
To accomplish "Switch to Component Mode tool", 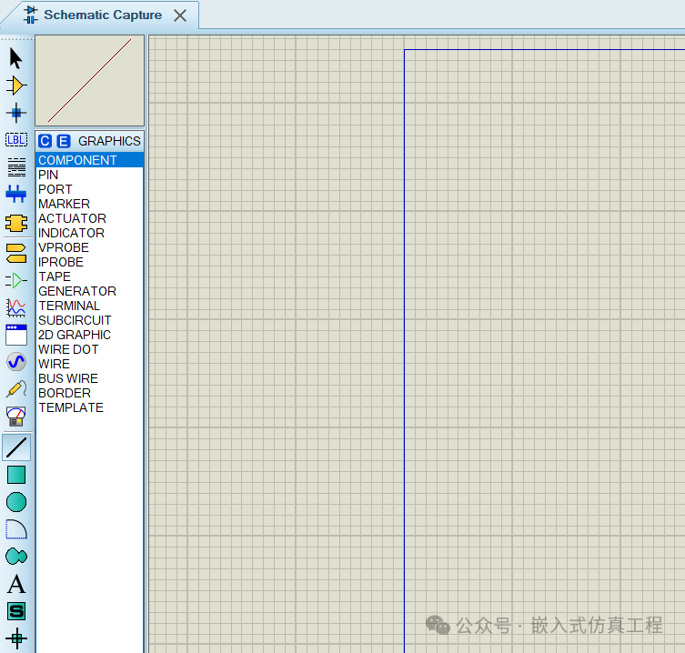I will (16, 85).
